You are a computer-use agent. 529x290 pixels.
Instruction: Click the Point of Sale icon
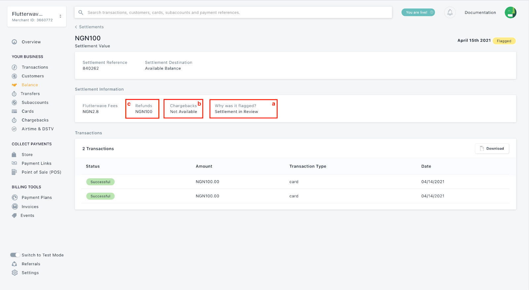click(14, 172)
